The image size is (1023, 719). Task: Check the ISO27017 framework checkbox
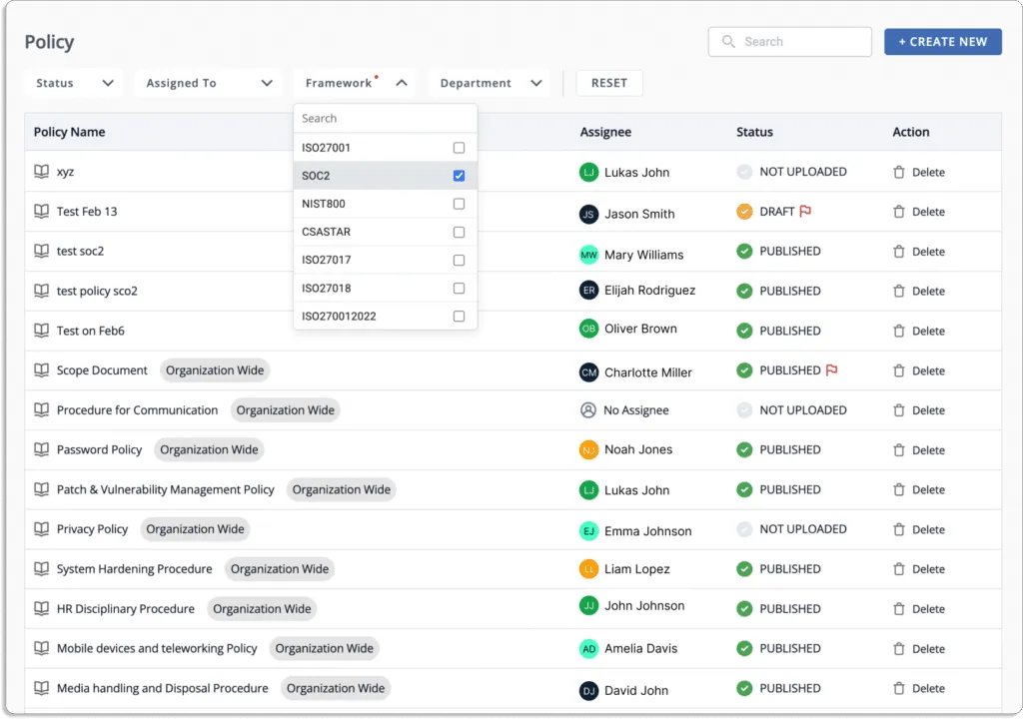pos(459,260)
